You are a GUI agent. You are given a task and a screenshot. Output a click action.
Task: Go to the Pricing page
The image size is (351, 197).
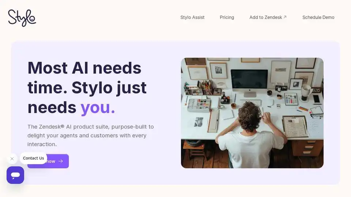pyautogui.click(x=227, y=18)
